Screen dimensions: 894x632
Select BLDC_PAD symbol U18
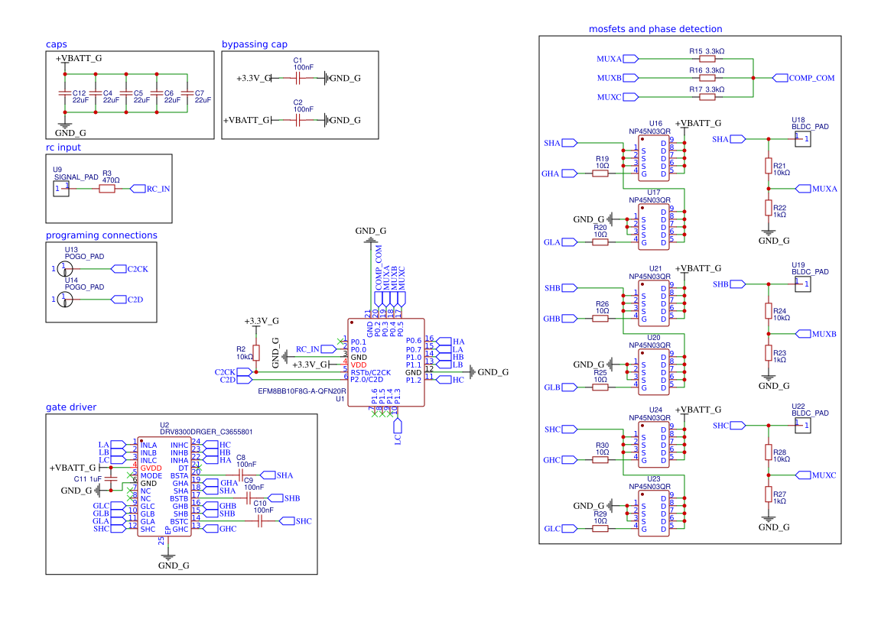coord(801,138)
